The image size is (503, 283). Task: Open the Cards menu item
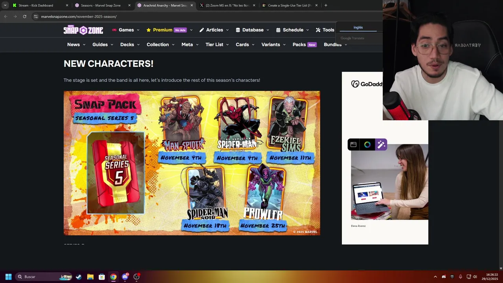[x=242, y=44]
